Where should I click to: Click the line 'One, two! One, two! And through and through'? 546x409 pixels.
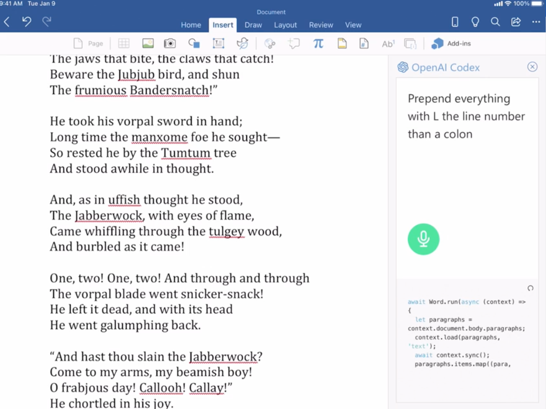click(x=179, y=278)
